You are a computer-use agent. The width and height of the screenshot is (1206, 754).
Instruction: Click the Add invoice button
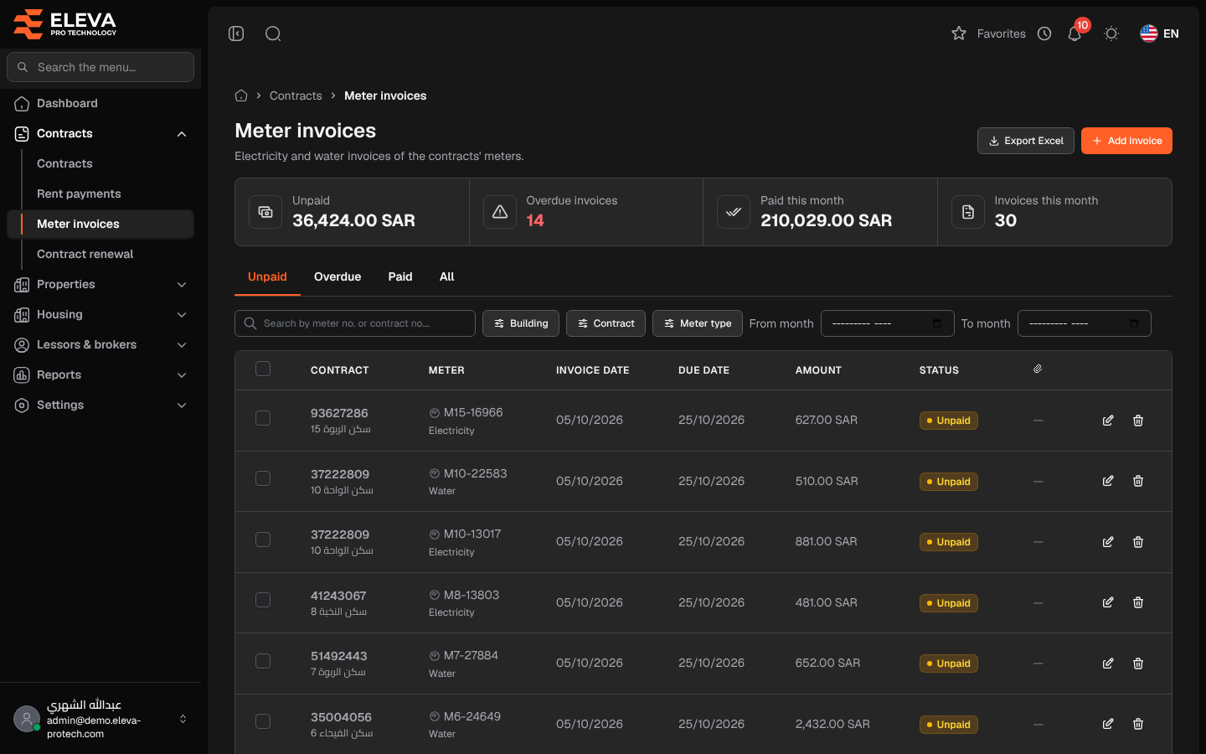(x=1126, y=141)
